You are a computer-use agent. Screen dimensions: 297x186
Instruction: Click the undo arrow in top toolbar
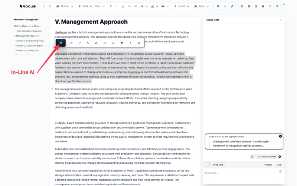pos(44,6)
